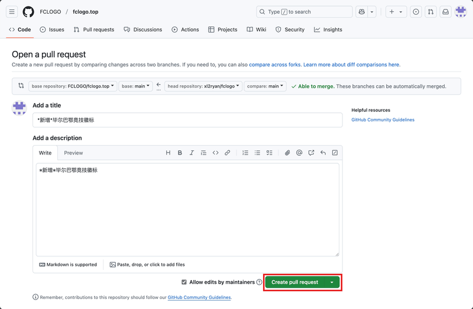Insert a saved reply
The width and height of the screenshot is (473, 309).
tap(323, 153)
